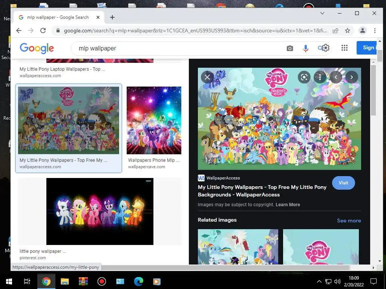Start voice search with the microphone icon
Screen dimensions: 386x289
pos(305,49)
